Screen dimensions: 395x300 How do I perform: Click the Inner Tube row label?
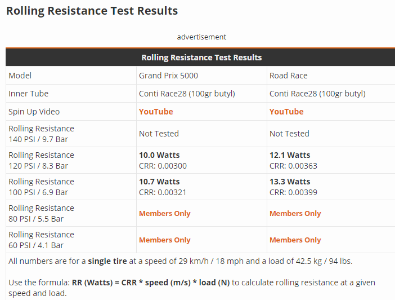28,94
